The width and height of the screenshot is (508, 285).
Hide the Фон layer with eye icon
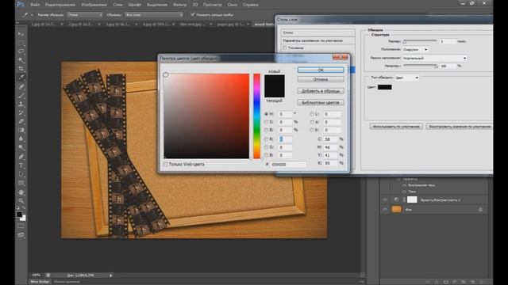pyautogui.click(x=385, y=209)
